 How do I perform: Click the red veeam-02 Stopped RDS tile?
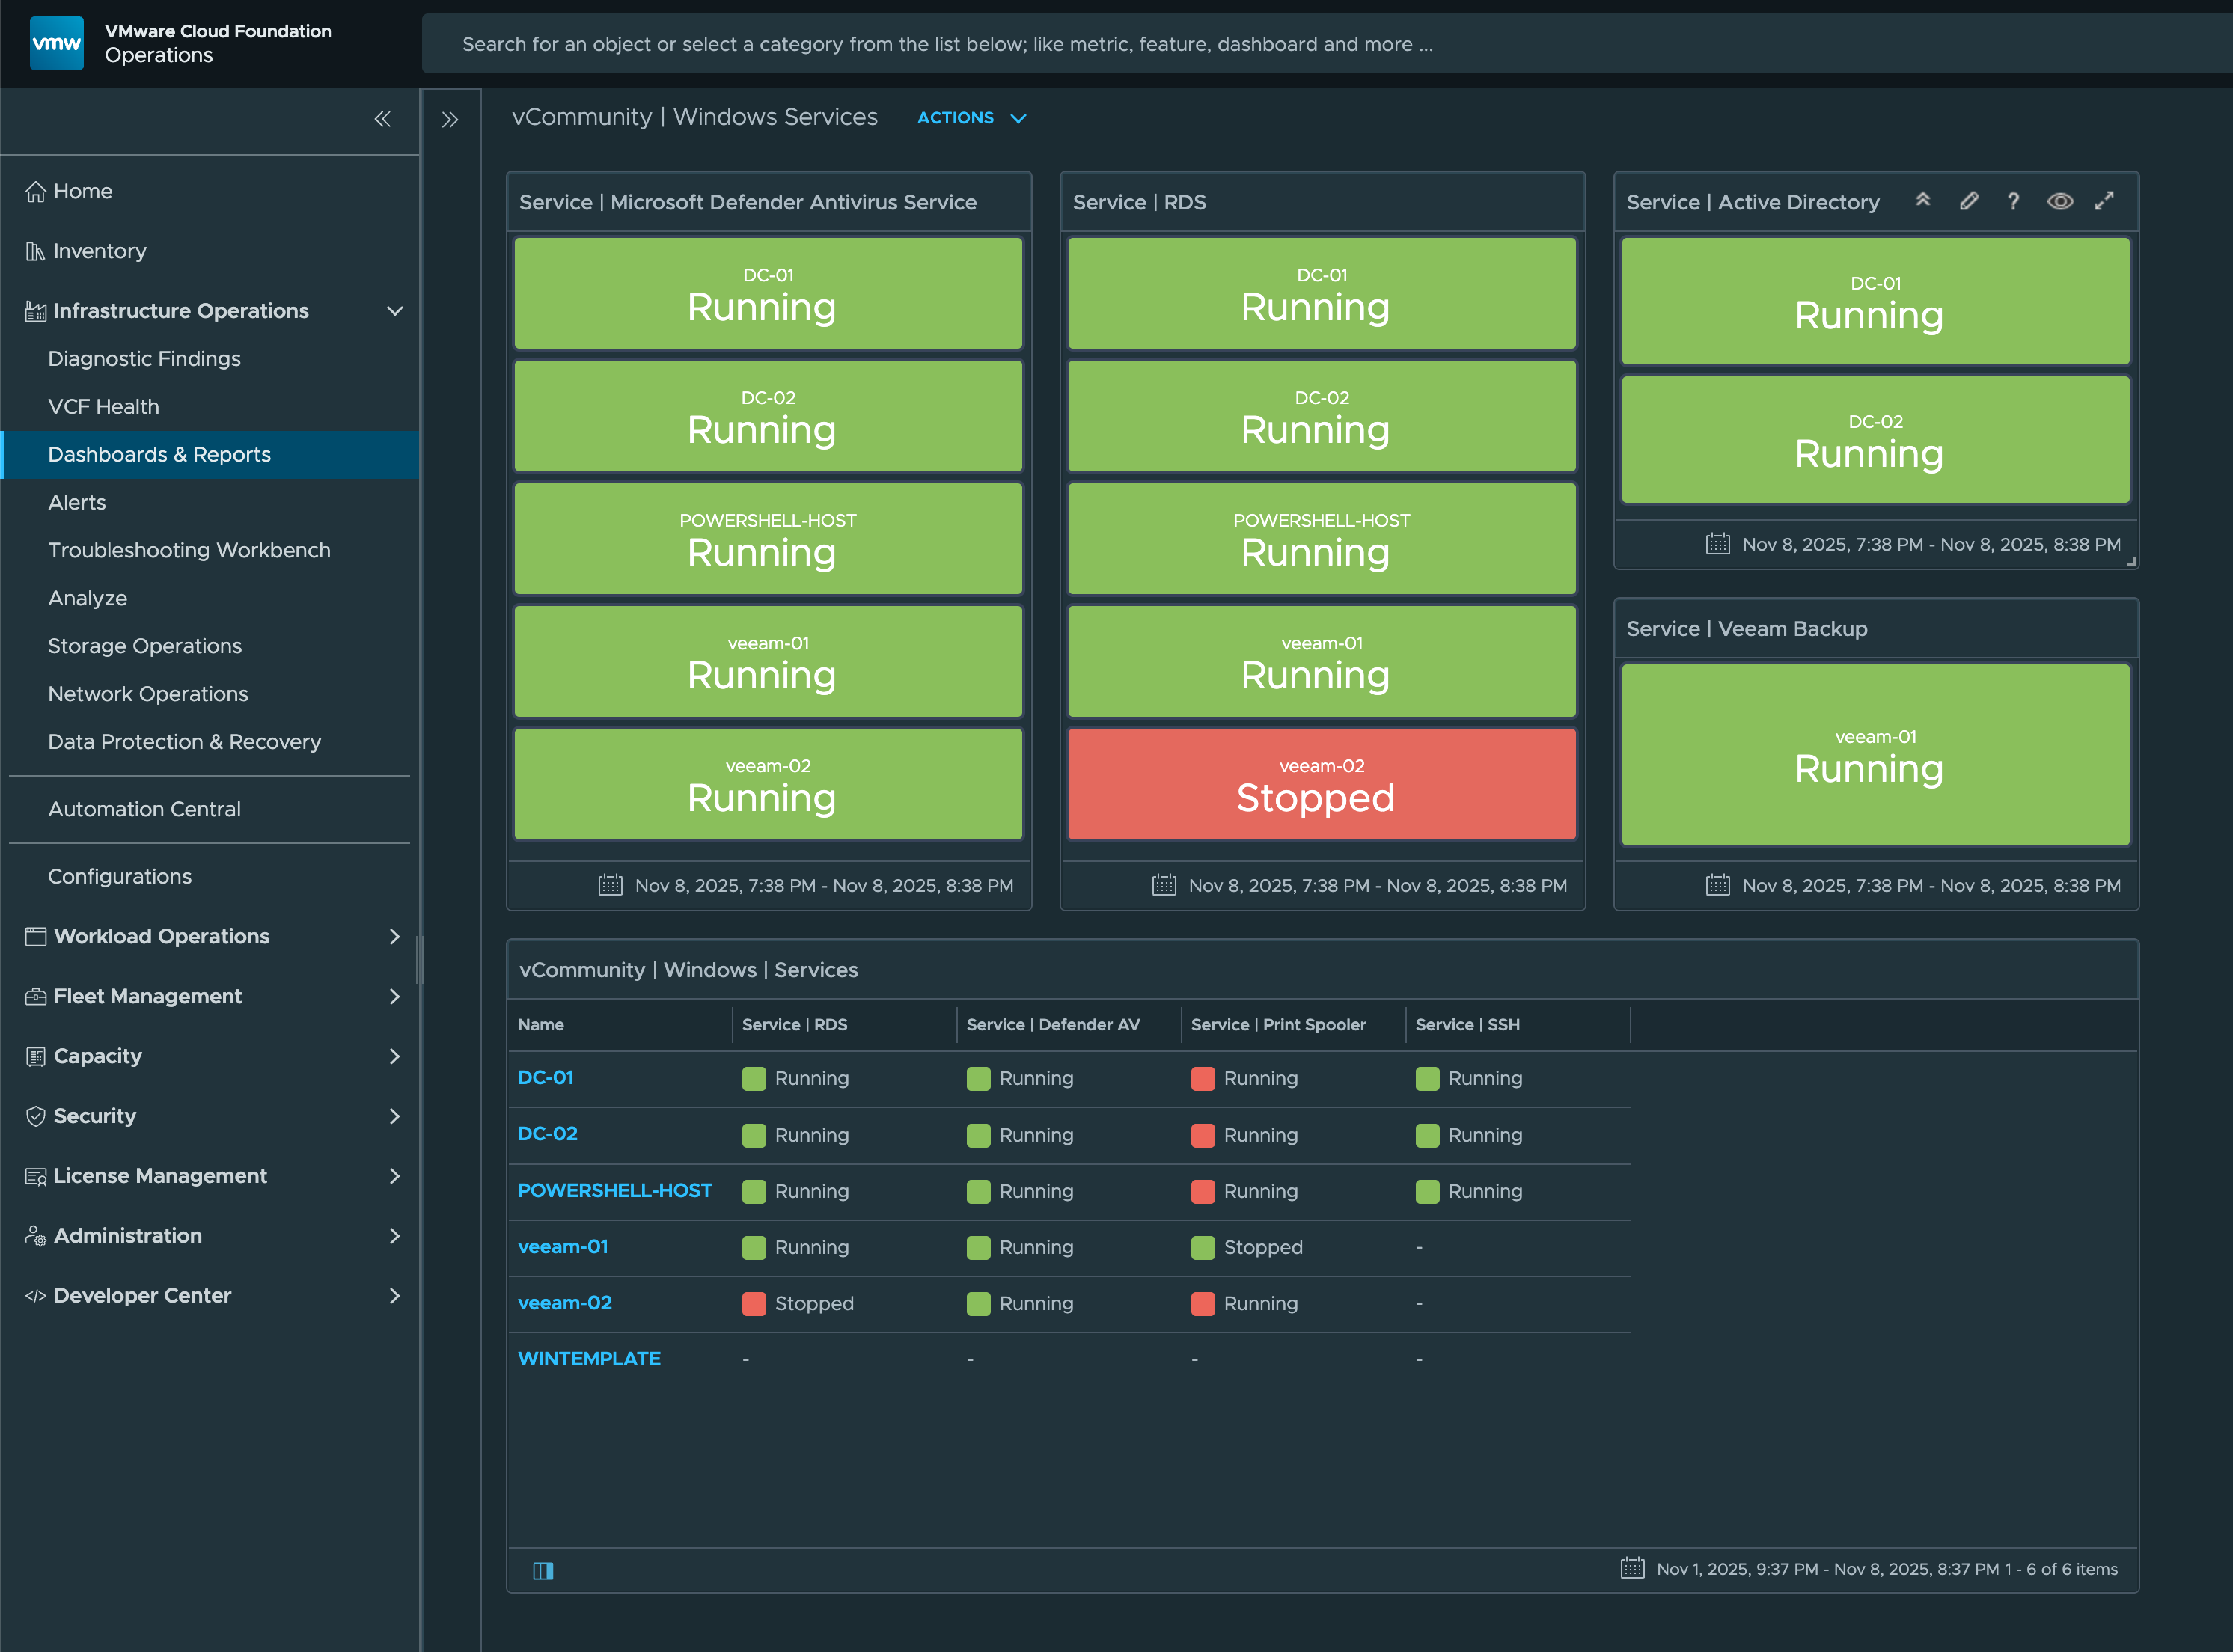coord(1321,784)
